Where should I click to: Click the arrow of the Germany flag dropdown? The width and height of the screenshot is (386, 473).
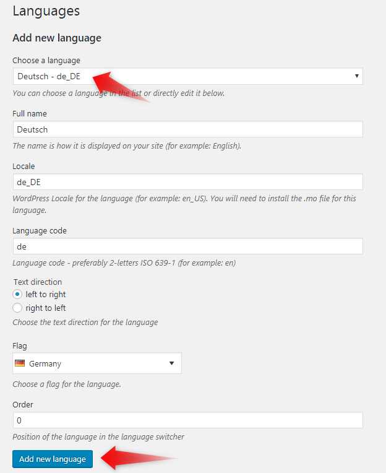[x=172, y=363]
